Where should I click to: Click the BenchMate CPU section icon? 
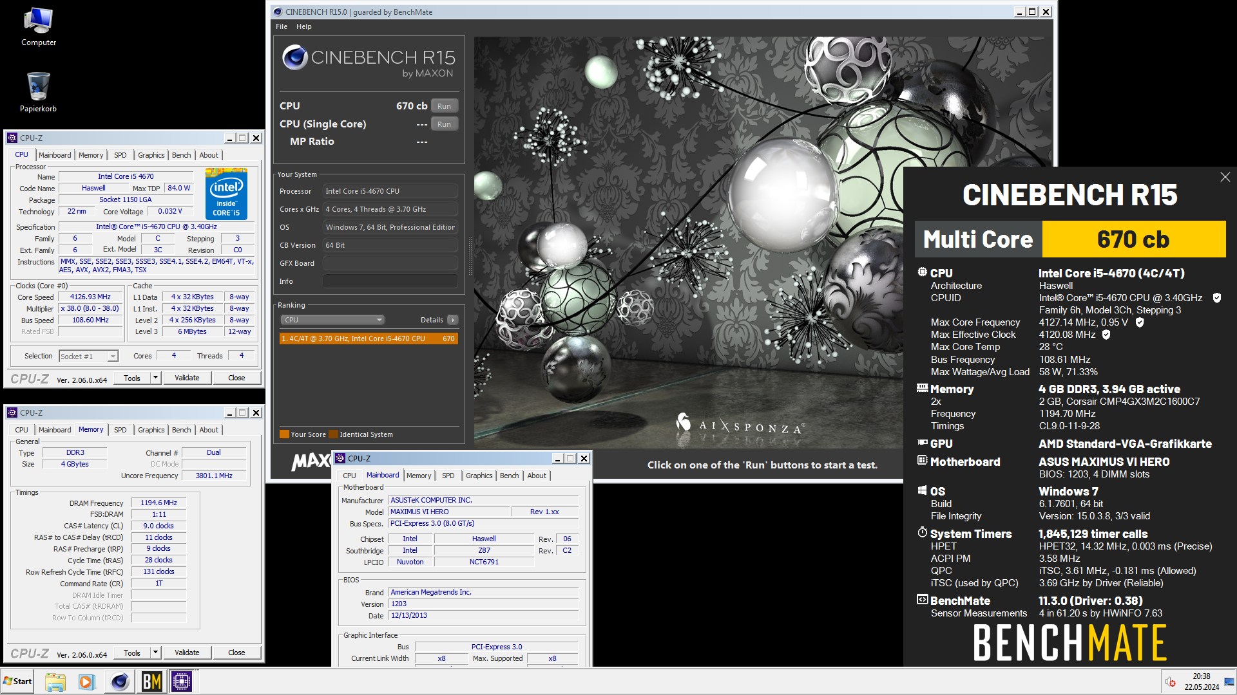(922, 272)
